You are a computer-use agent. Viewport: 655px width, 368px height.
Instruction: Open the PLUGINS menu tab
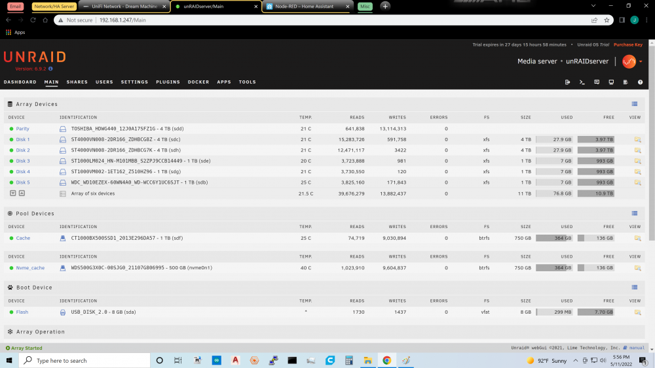tap(168, 82)
